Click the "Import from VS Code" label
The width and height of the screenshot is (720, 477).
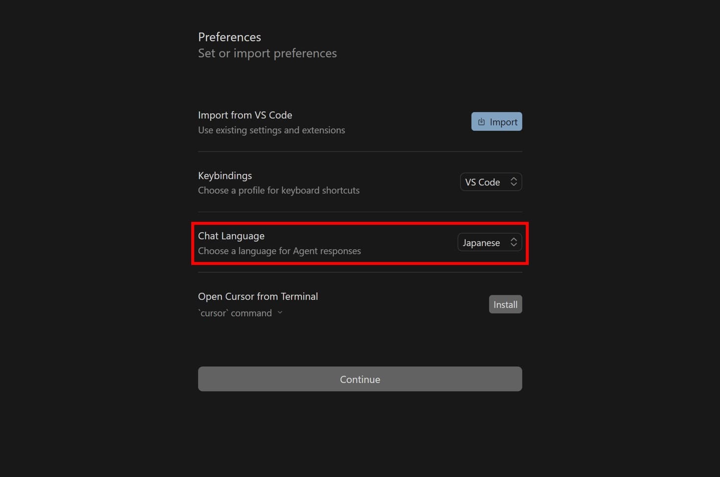[245, 115]
